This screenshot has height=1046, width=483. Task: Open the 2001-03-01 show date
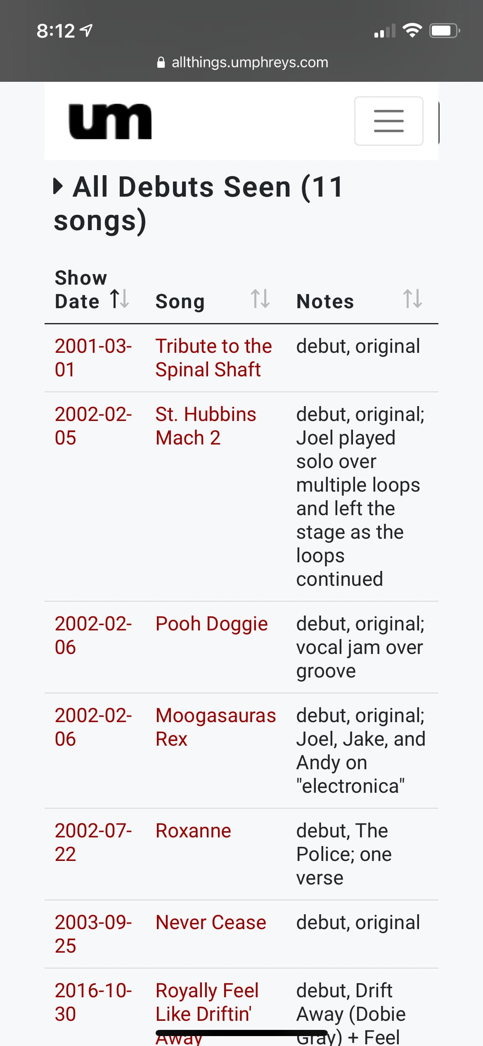pos(93,357)
